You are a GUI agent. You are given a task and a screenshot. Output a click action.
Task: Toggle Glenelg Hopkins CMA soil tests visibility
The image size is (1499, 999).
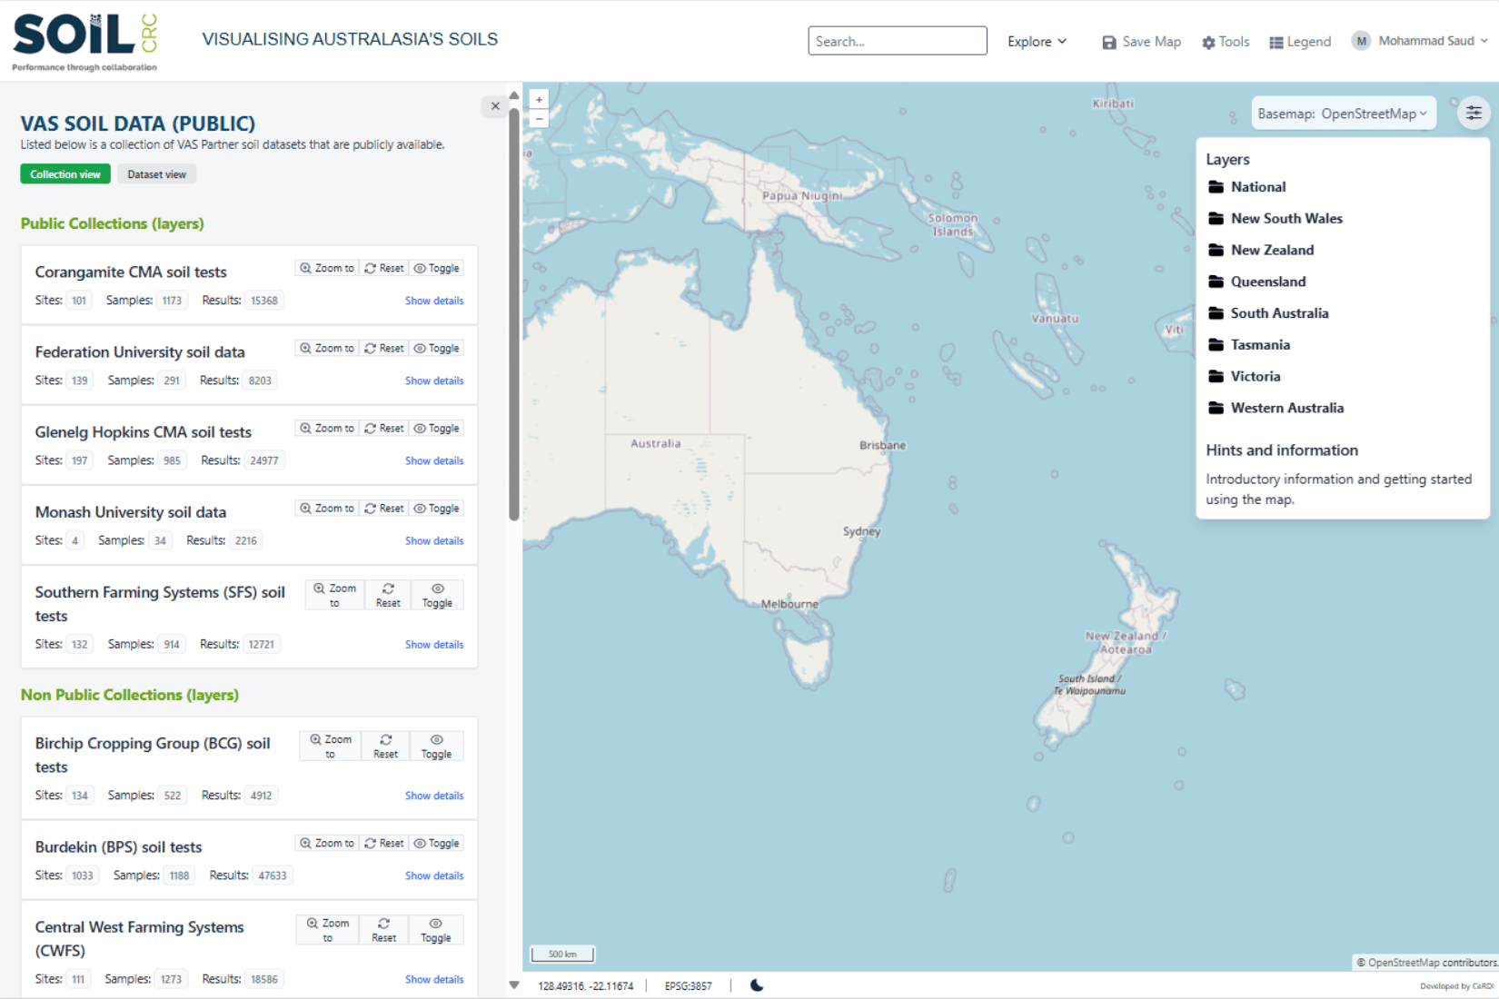[436, 429]
